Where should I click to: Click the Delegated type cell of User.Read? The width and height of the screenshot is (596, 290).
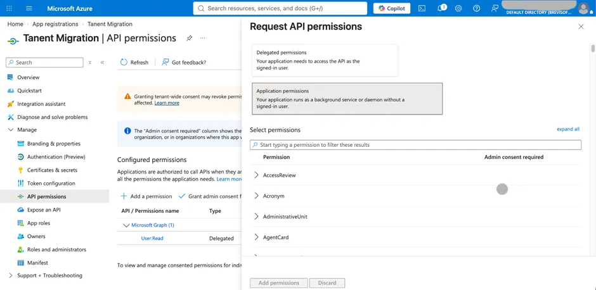pos(221,238)
